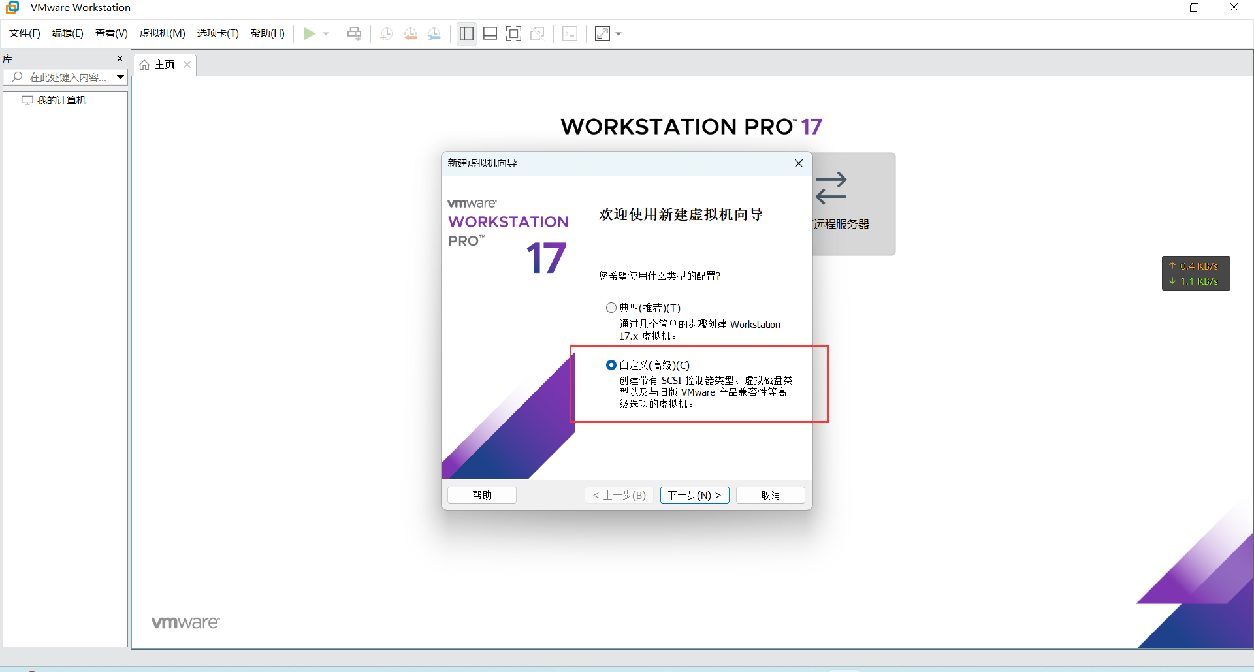1254x672 pixels.
Task: Select the 典型(推荐)(T) radio option
Action: coord(611,308)
